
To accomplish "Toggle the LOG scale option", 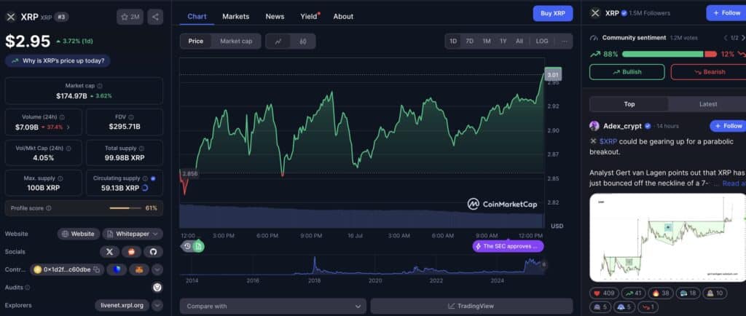I will tap(542, 42).
